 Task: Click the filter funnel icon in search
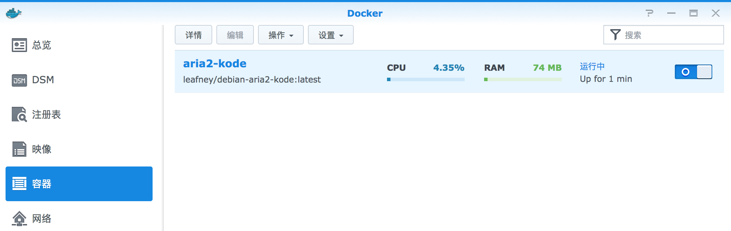615,35
